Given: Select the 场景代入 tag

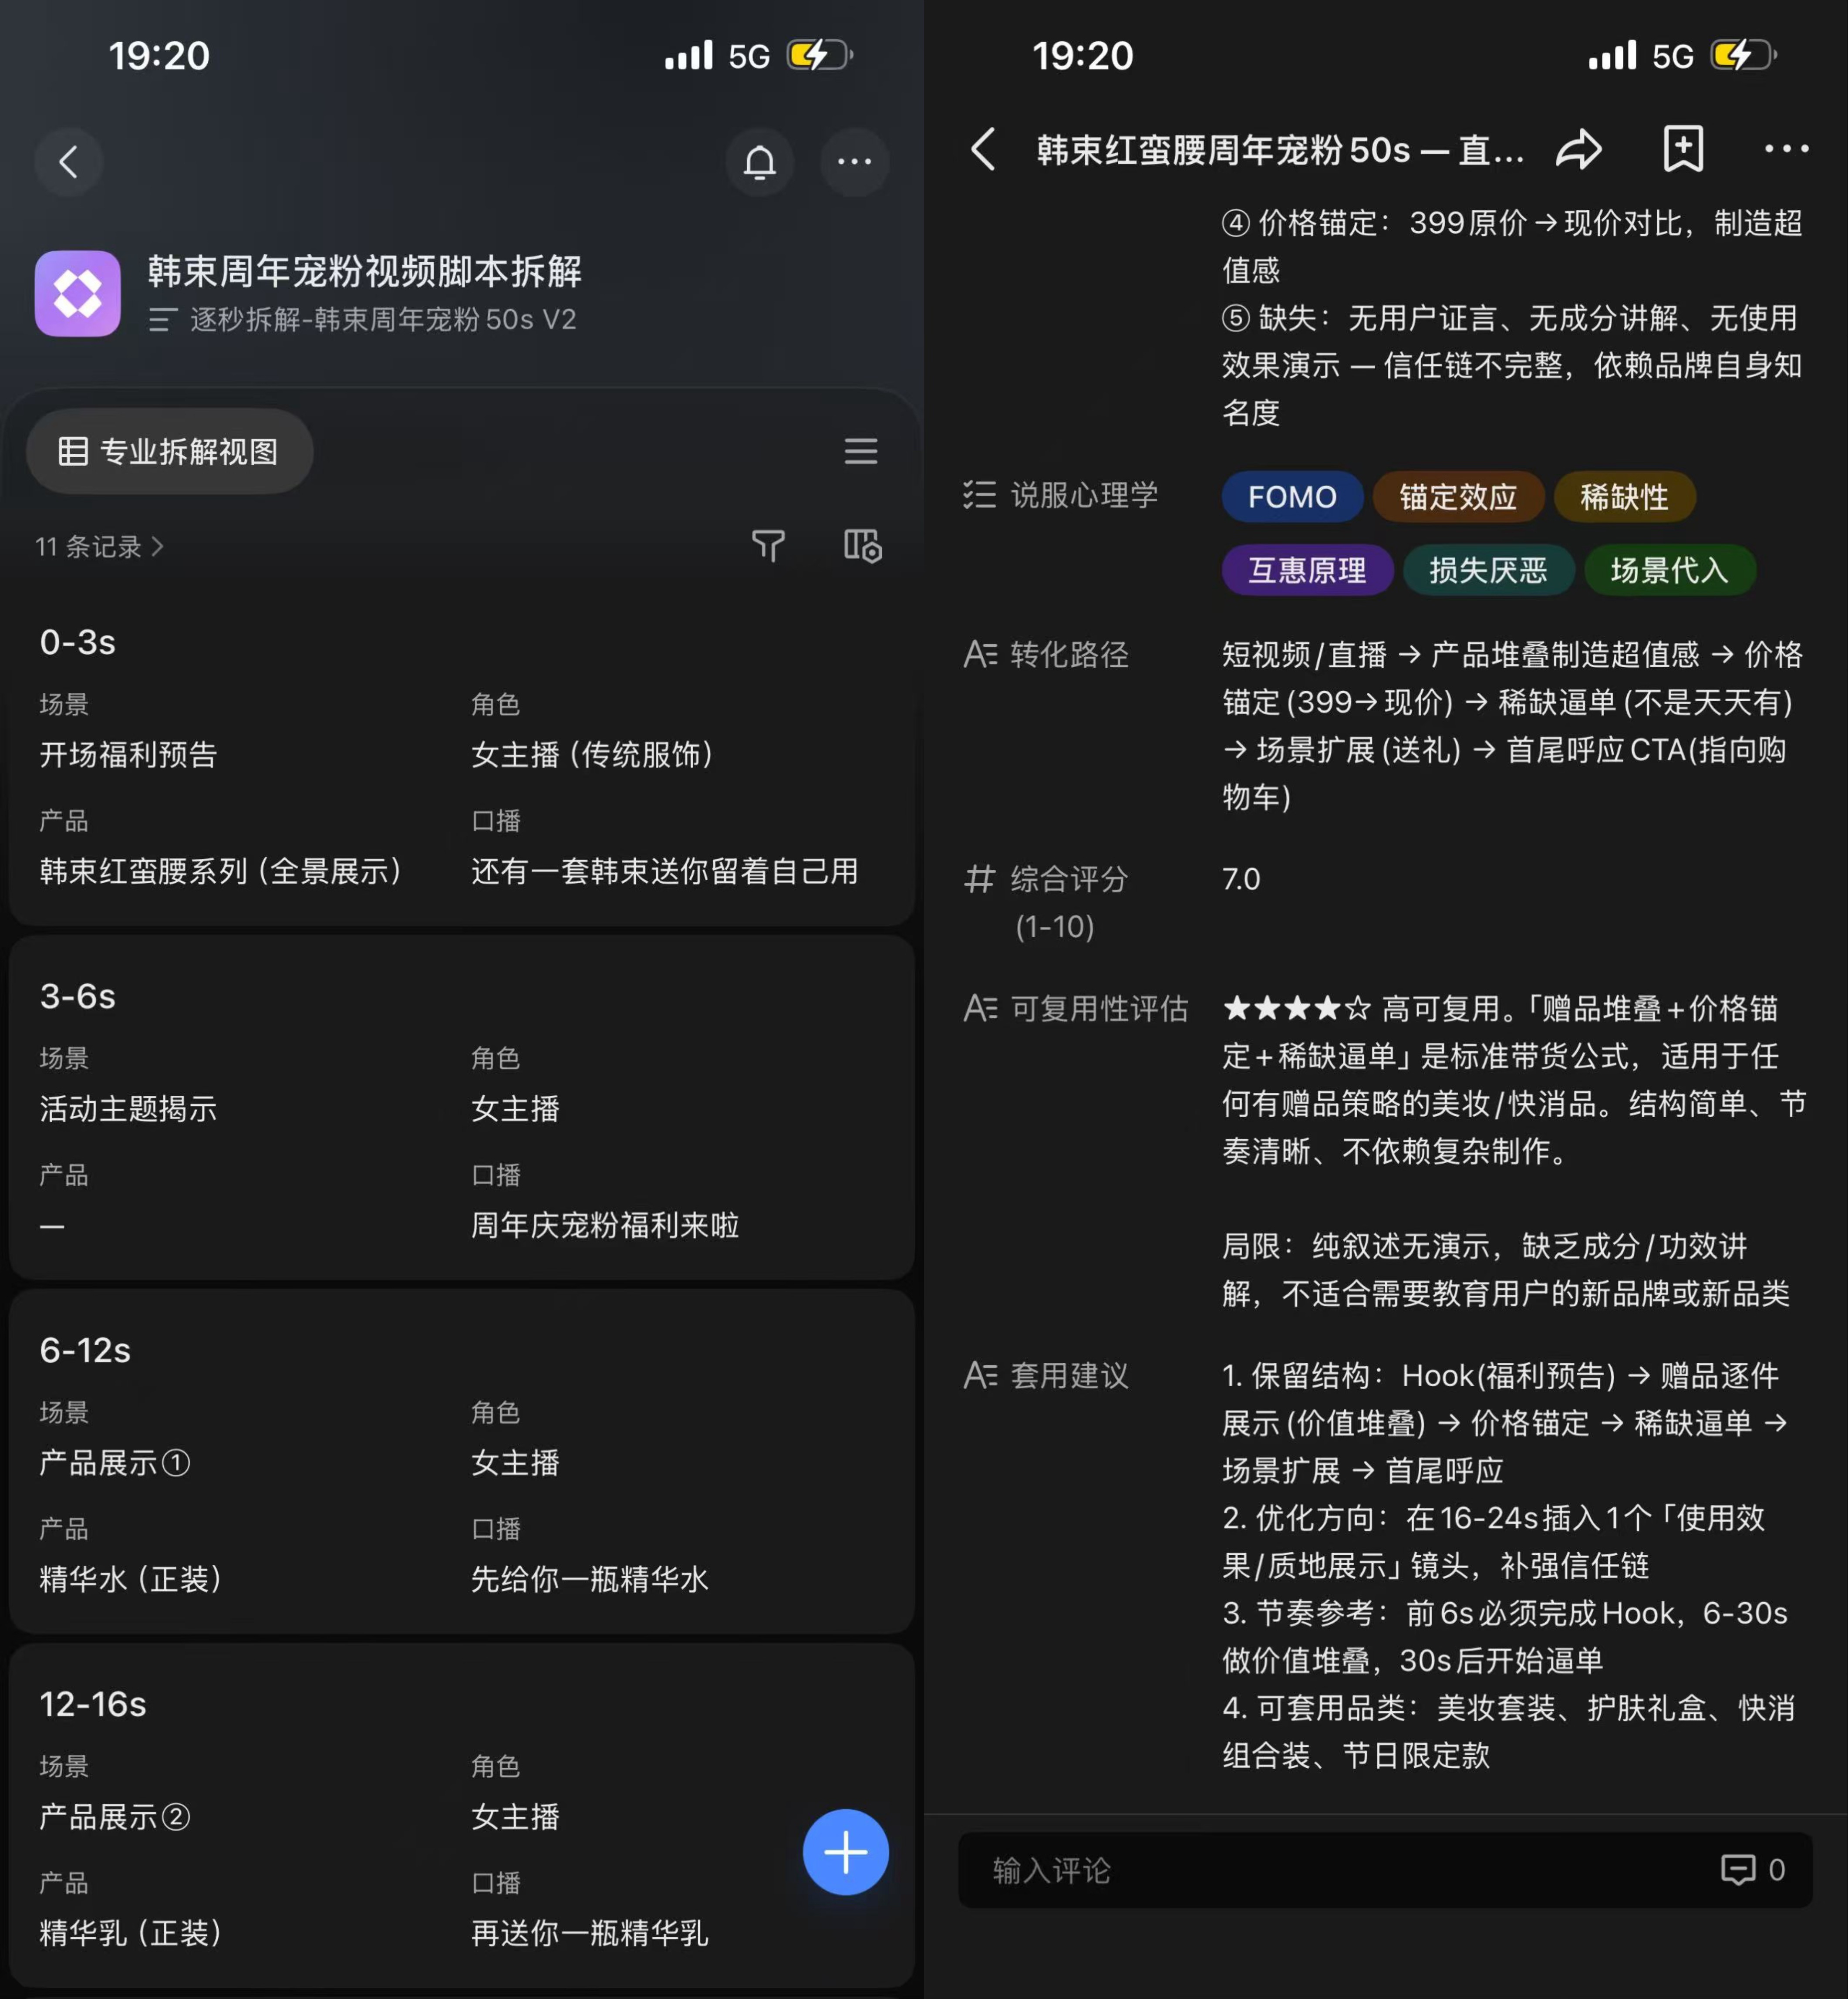Looking at the screenshot, I should point(1669,570).
